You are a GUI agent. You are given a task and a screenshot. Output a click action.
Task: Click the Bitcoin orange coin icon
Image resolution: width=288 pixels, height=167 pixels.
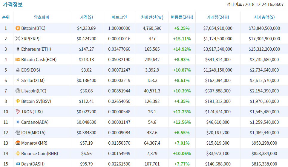coord(18,28)
